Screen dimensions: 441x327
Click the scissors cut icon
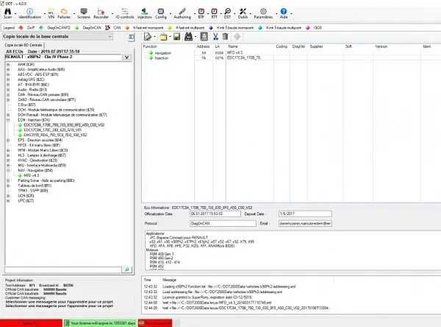pyautogui.click(x=215, y=36)
